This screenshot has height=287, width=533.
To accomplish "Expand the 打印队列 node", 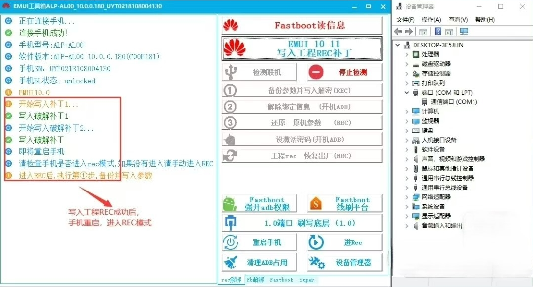I will point(407,83).
